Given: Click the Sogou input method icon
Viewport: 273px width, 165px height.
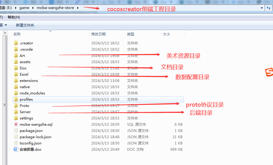Looking at the screenshot, I should coord(269,72).
